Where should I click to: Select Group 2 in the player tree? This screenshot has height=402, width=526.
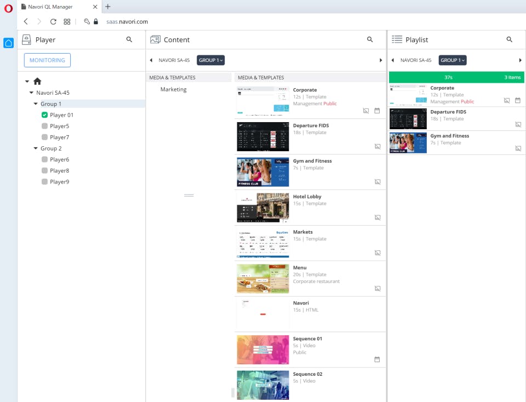[51, 148]
